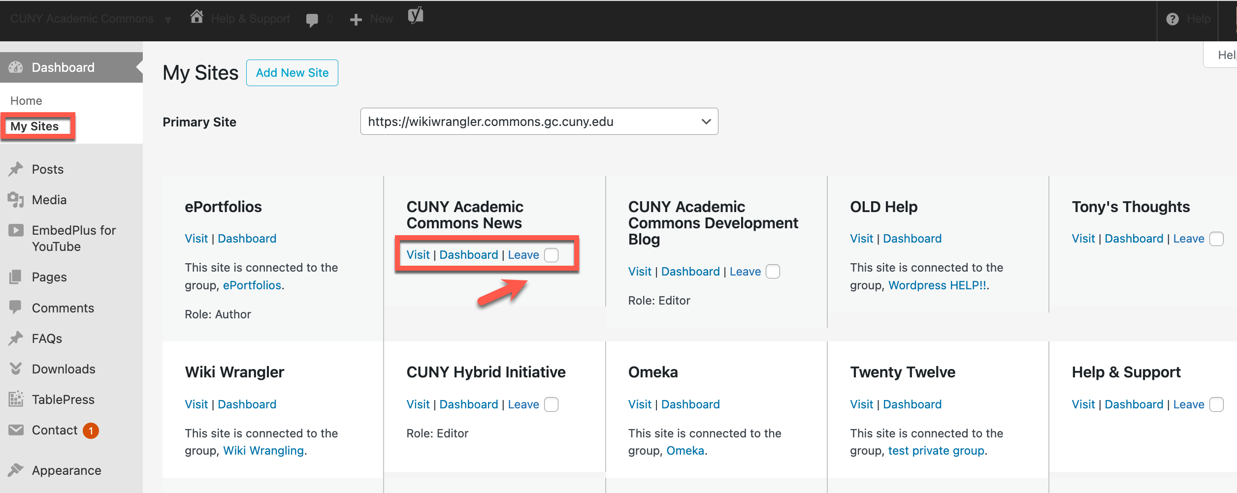Image resolution: width=1237 pixels, height=493 pixels.
Task: Click the Help question mark icon
Action: pyautogui.click(x=1172, y=19)
